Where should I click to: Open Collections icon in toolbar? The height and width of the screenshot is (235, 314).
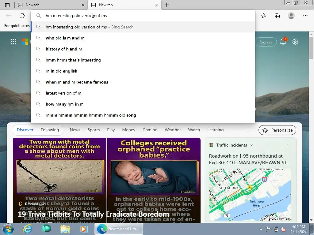277,16
